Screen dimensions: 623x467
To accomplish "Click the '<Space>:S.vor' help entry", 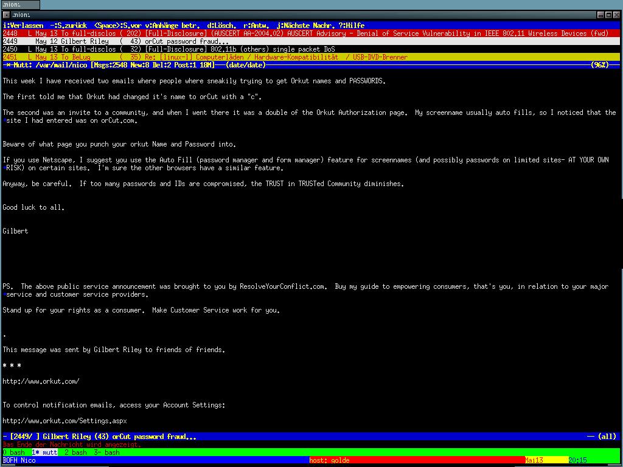I will (x=118, y=26).
